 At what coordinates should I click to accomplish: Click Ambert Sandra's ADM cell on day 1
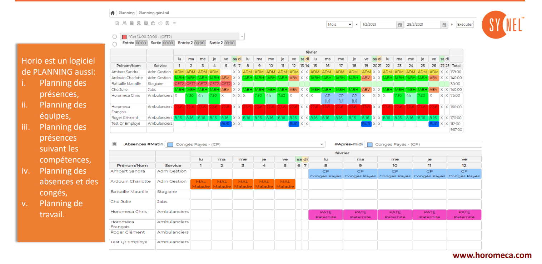[179, 72]
